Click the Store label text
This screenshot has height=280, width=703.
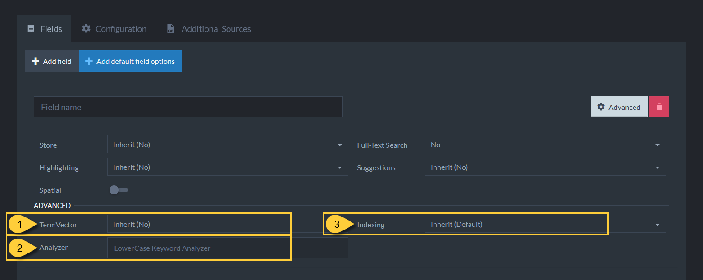48,145
